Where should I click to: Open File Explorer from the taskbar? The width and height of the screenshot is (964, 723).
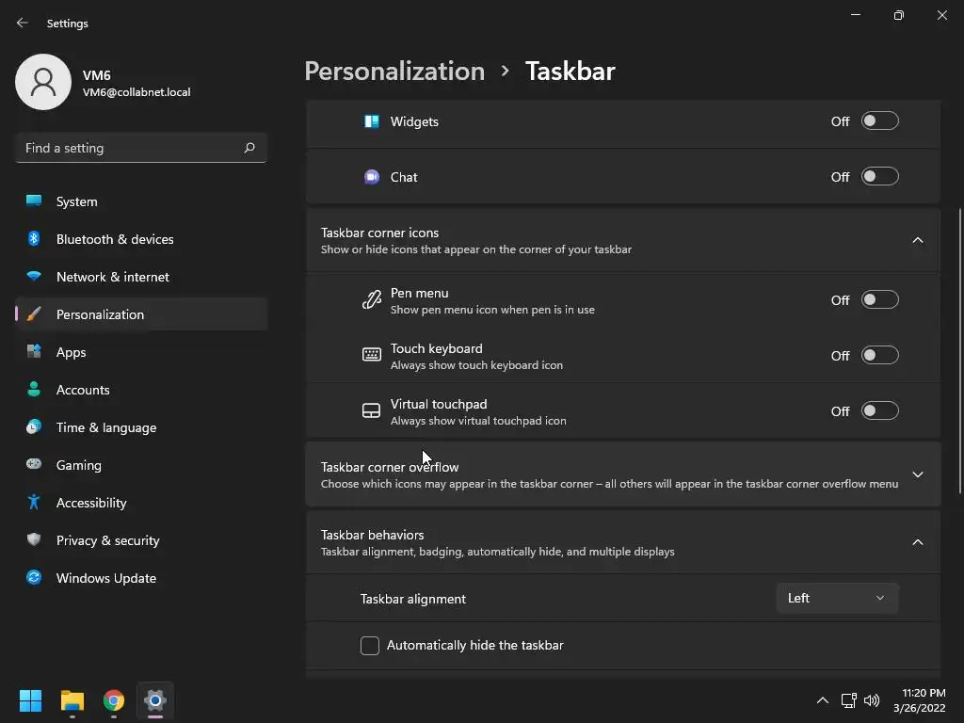point(72,700)
